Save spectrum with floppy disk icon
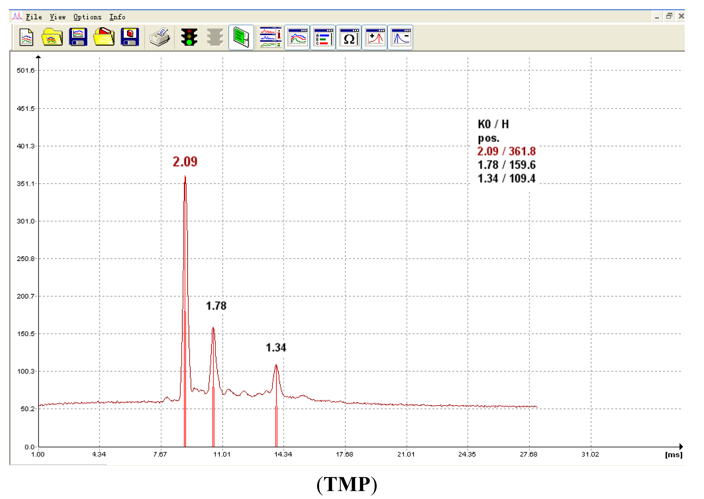The width and height of the screenshot is (704, 499). click(x=78, y=37)
